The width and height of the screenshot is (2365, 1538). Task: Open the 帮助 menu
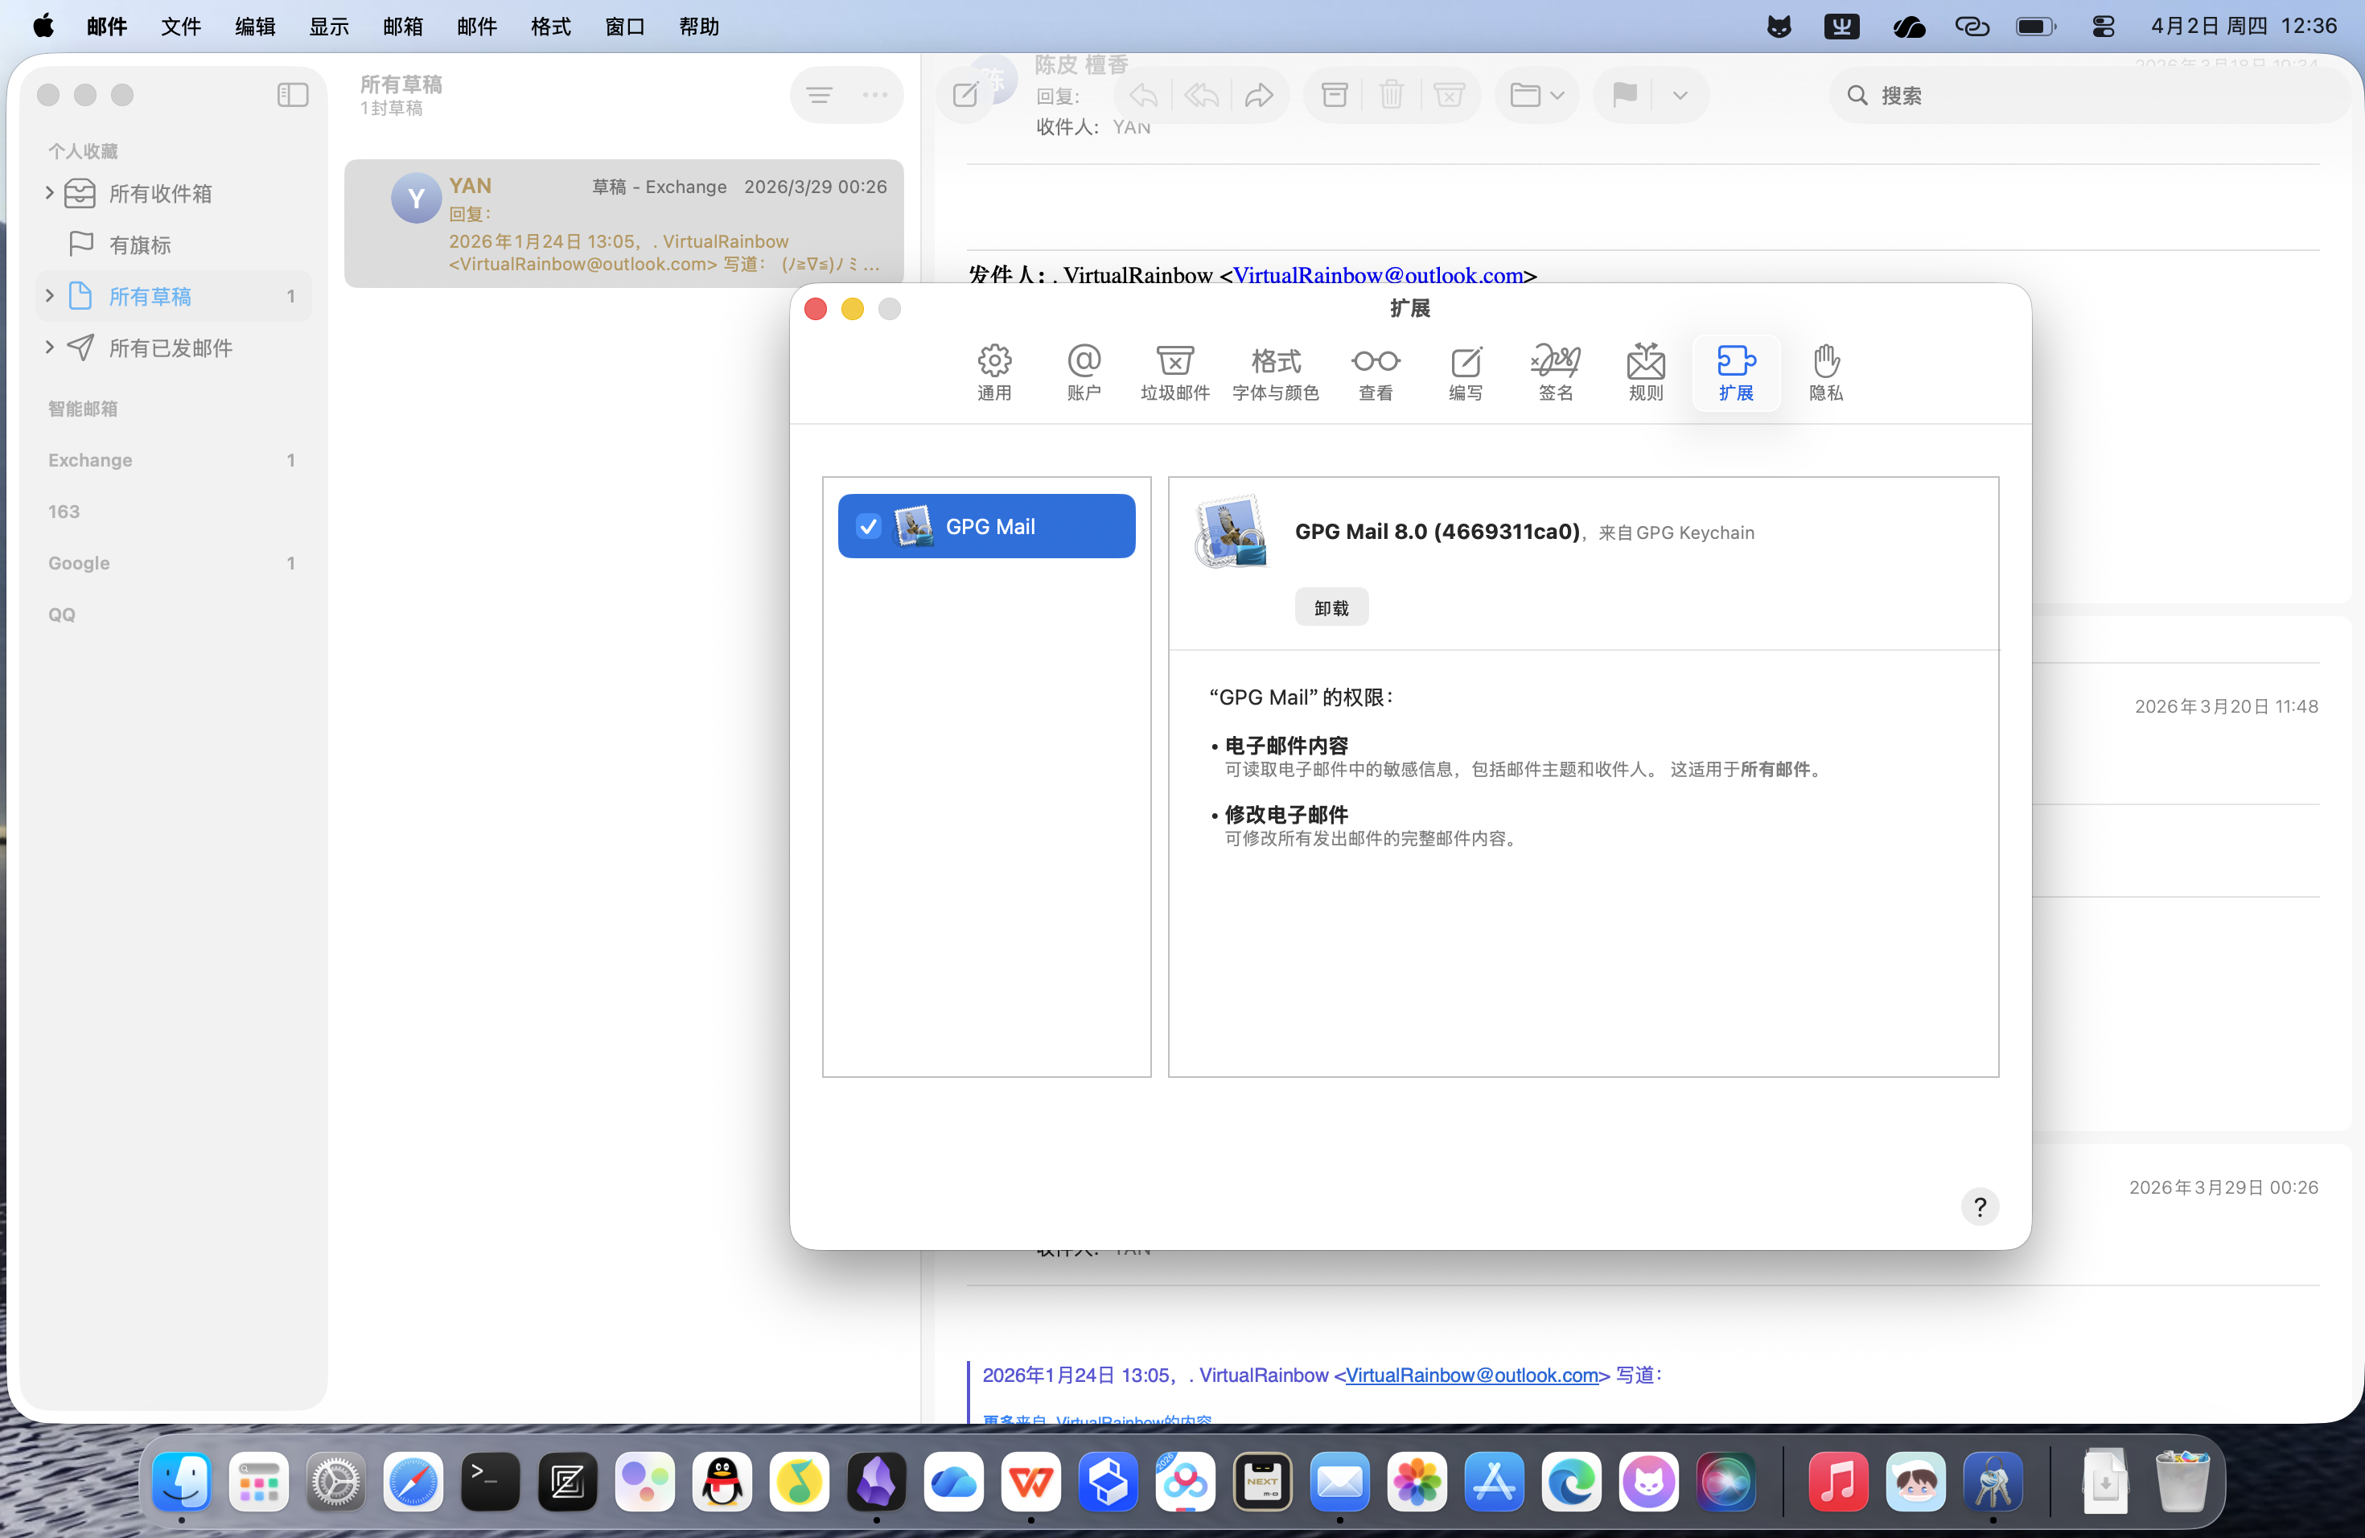(x=698, y=27)
